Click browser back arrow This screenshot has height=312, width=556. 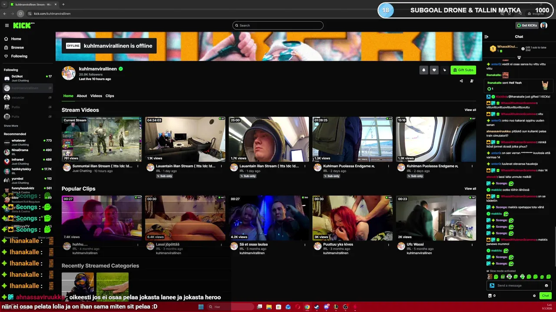point(5,13)
